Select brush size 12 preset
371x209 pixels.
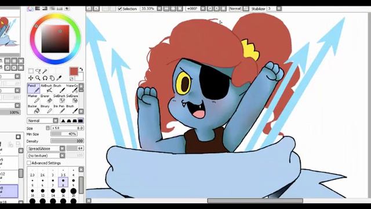click(x=42, y=192)
